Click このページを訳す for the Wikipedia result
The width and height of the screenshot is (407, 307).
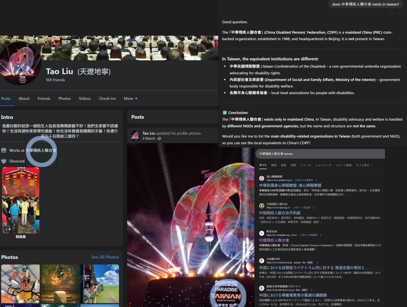coord(308,235)
